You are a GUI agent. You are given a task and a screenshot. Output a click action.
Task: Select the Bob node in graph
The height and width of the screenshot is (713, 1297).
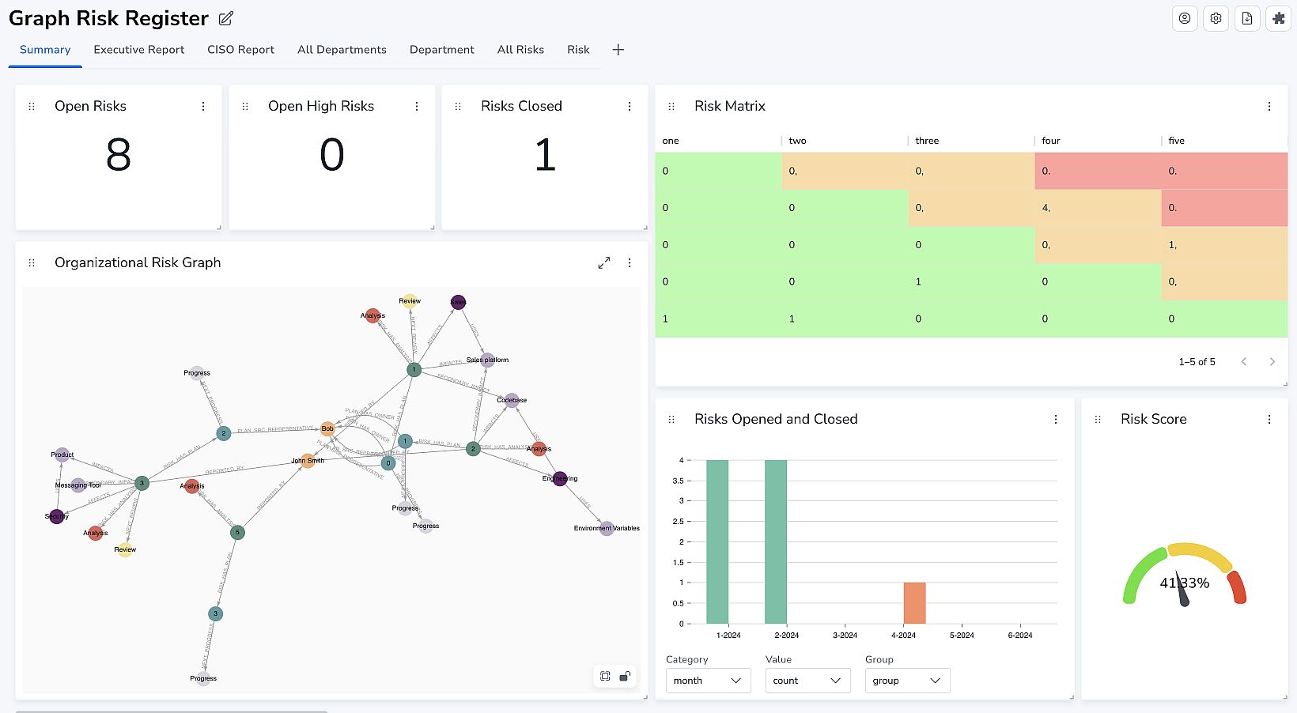[327, 428]
